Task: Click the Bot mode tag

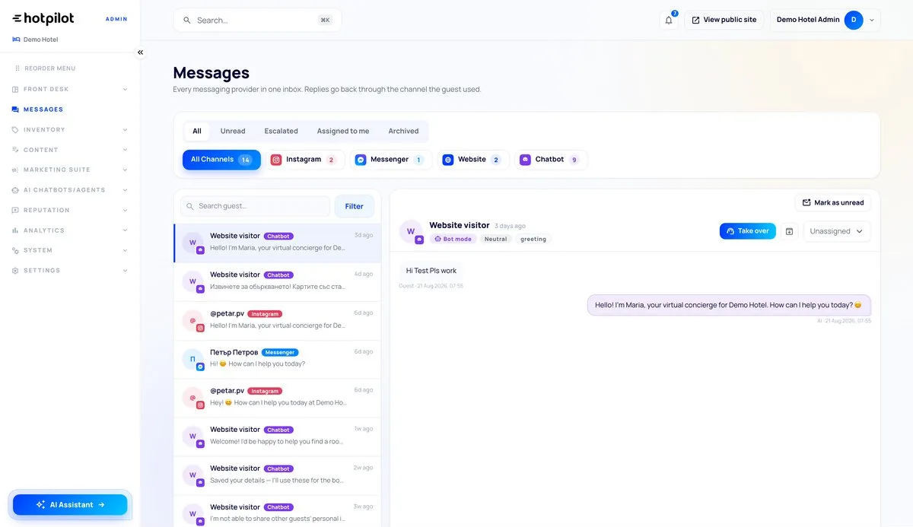Action: pos(453,239)
